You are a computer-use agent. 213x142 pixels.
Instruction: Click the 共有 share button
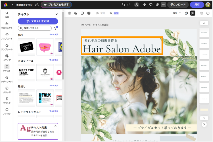197,5
